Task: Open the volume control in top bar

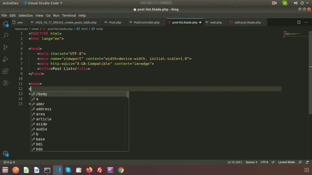Action: 295,3
